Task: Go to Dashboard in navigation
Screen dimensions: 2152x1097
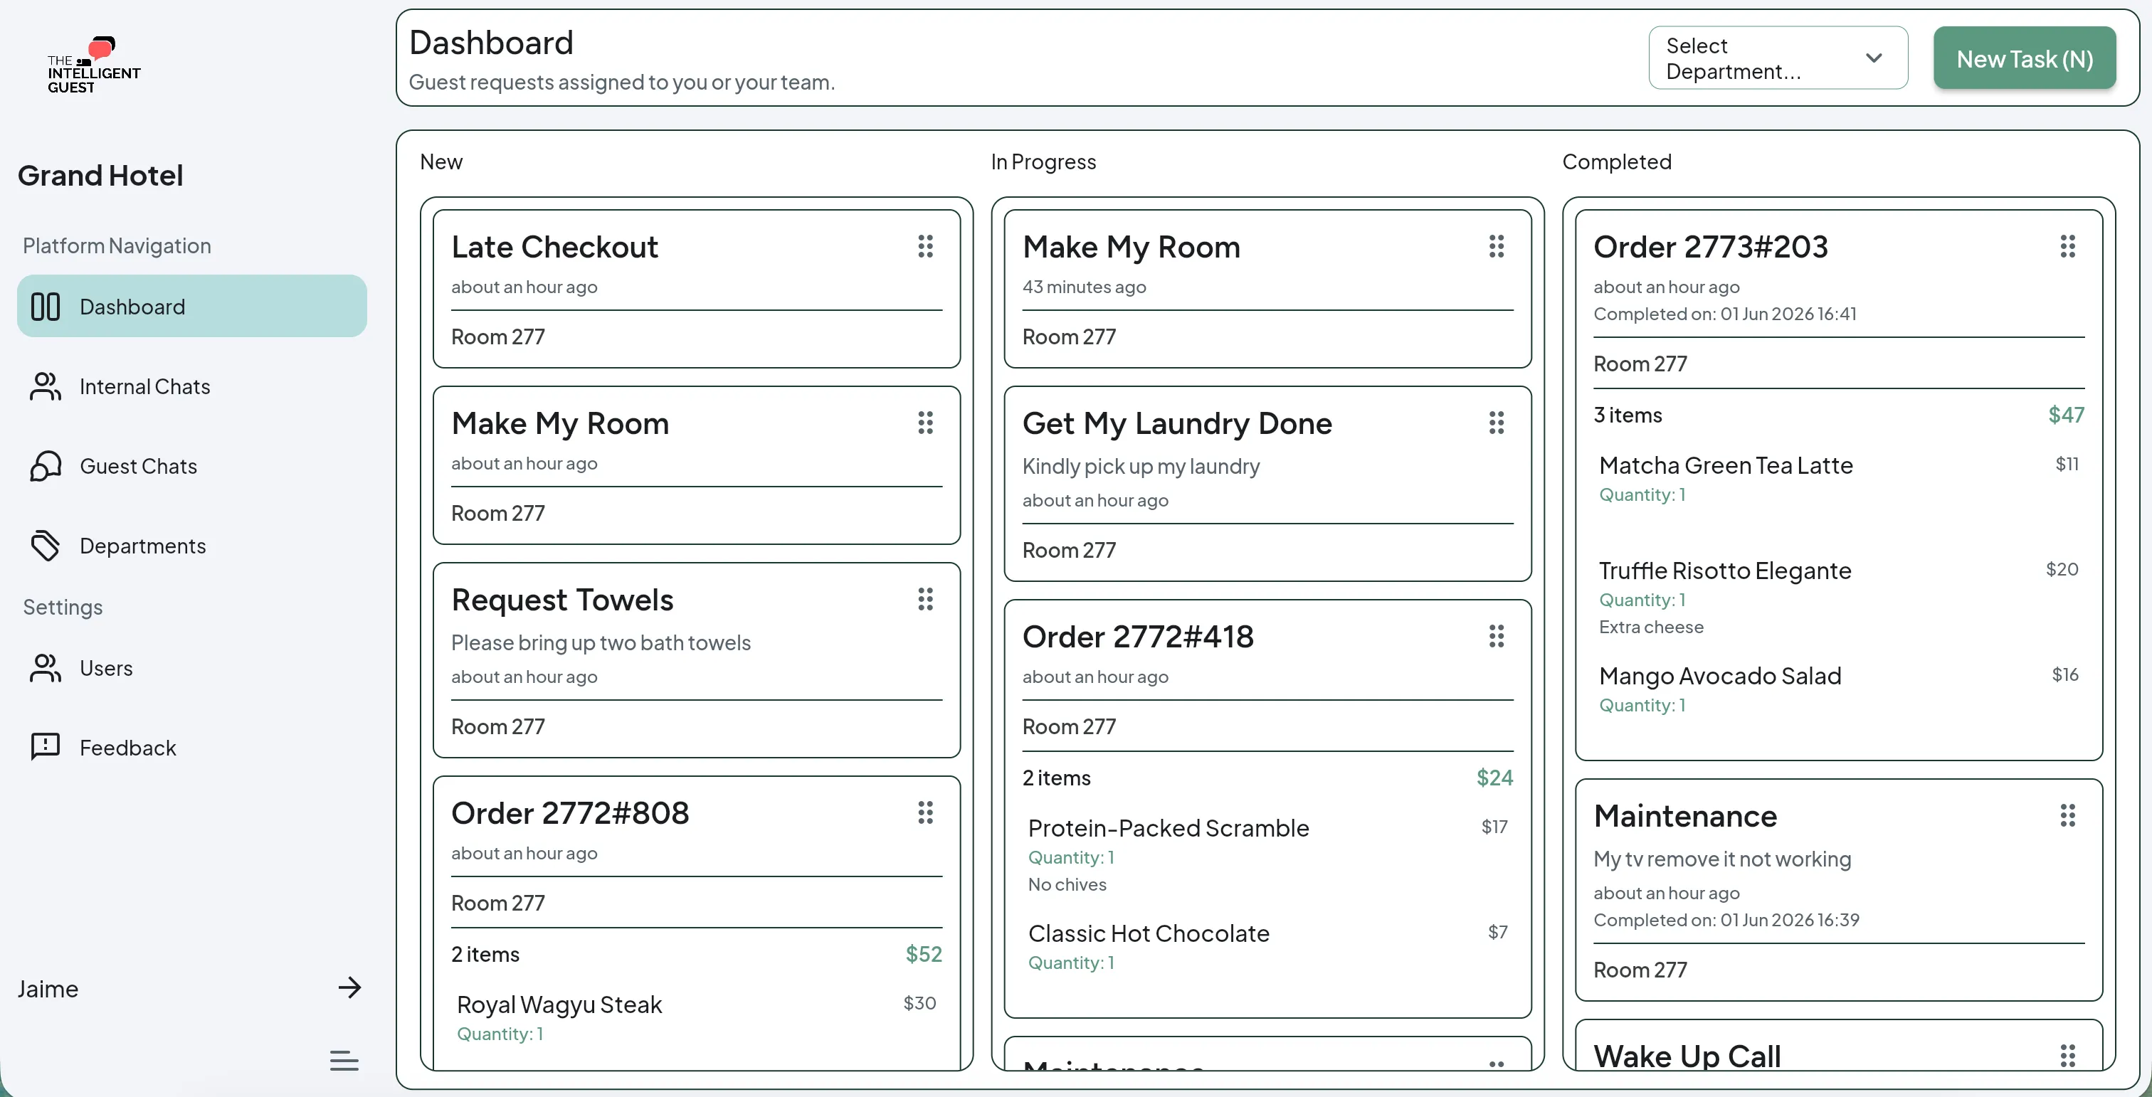Action: tap(192, 307)
